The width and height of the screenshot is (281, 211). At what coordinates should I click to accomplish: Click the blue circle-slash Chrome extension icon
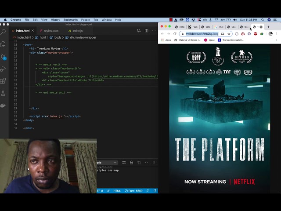pos(249,34)
